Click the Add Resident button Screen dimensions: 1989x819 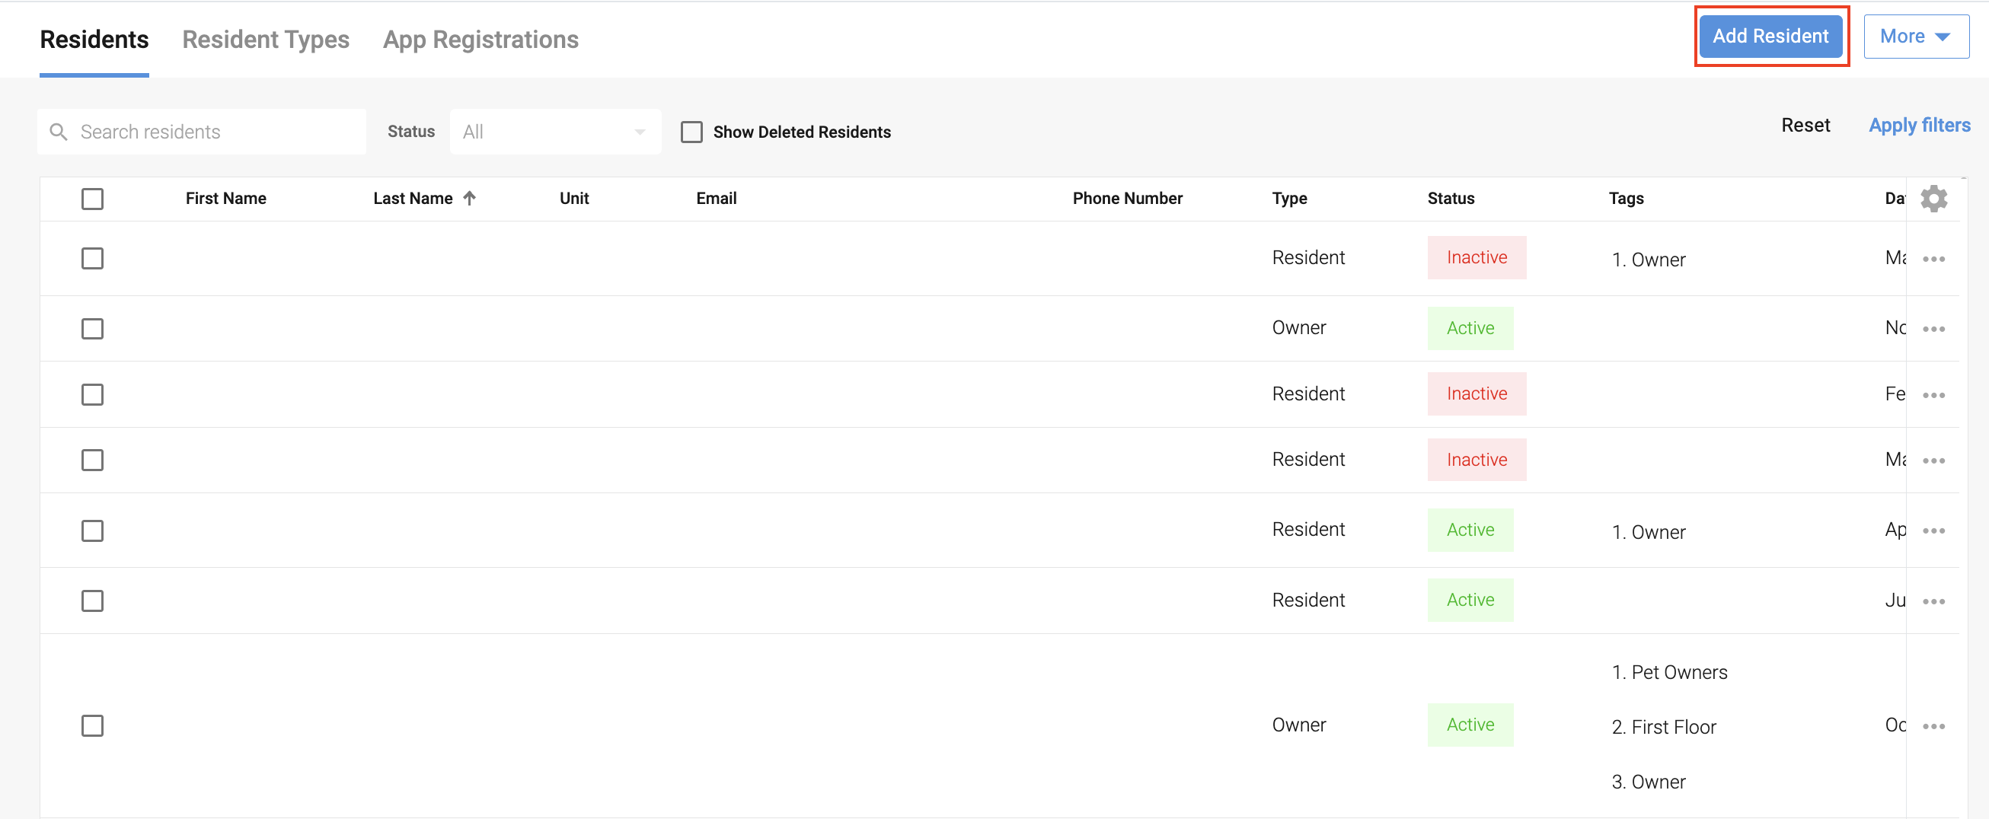(x=1770, y=37)
